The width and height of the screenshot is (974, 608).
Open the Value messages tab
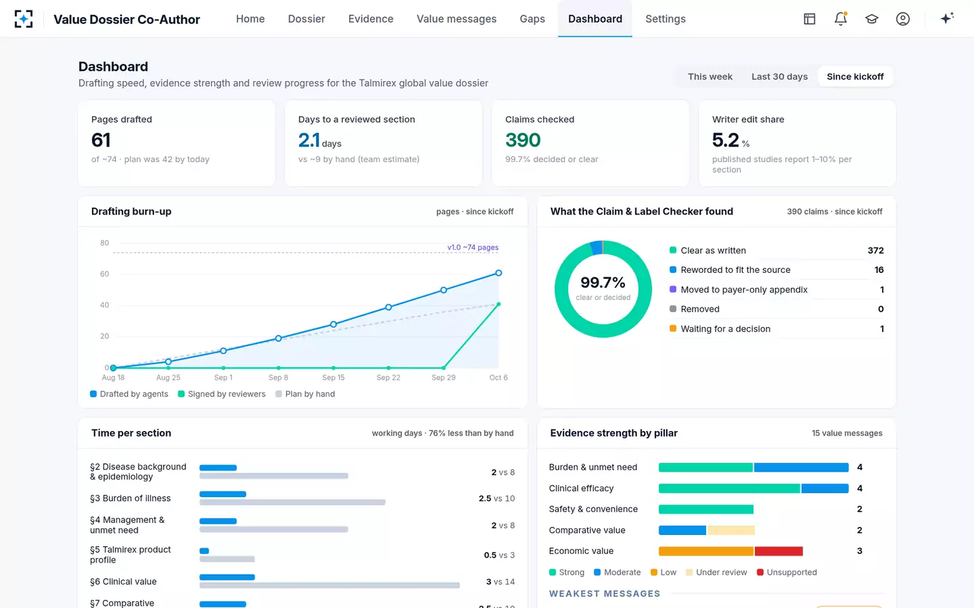457,19
